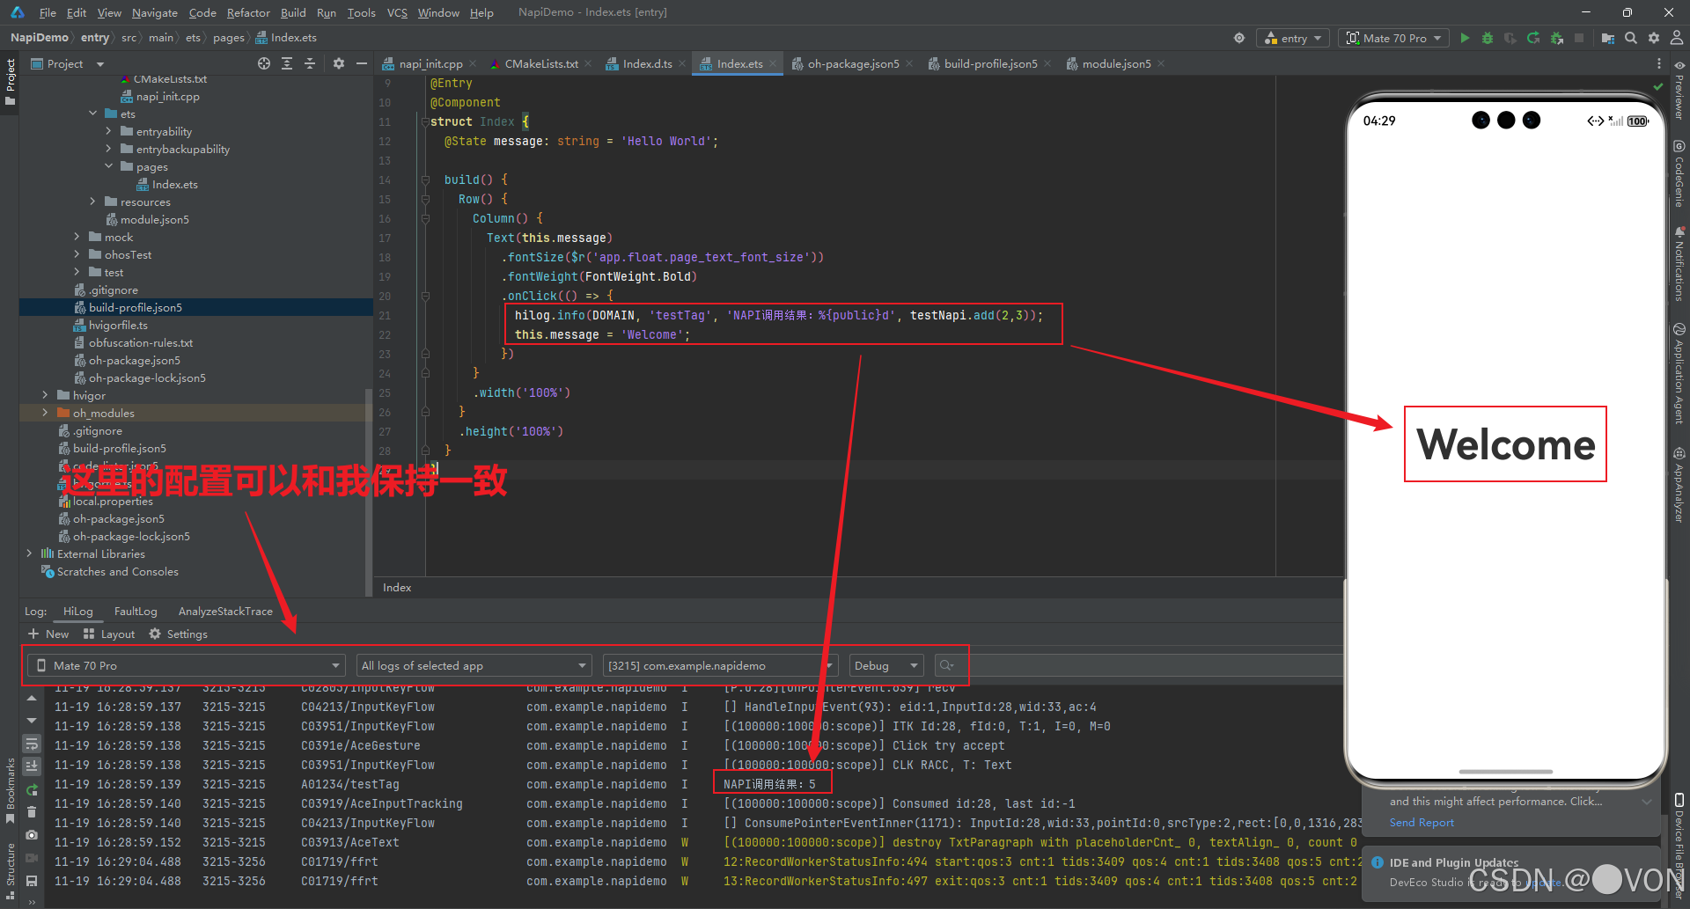Run the entry module with green play button
This screenshot has width=1690, height=909.
pos(1465,38)
